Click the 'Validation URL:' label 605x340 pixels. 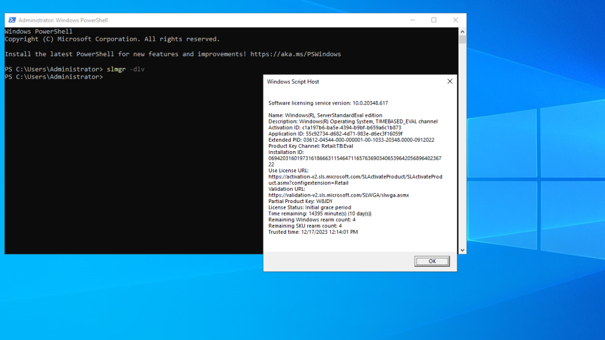[x=287, y=189]
